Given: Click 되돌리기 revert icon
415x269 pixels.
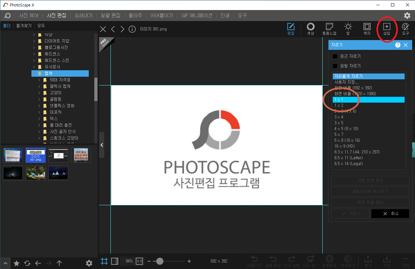Looking at the screenshot, I should [x=254, y=261].
